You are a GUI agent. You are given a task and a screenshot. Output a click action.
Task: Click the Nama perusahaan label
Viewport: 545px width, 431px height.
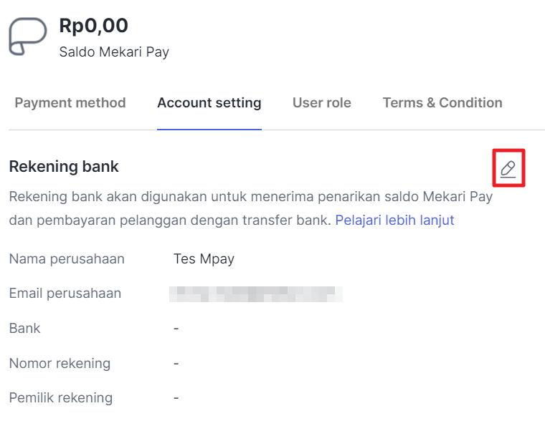[x=67, y=259]
